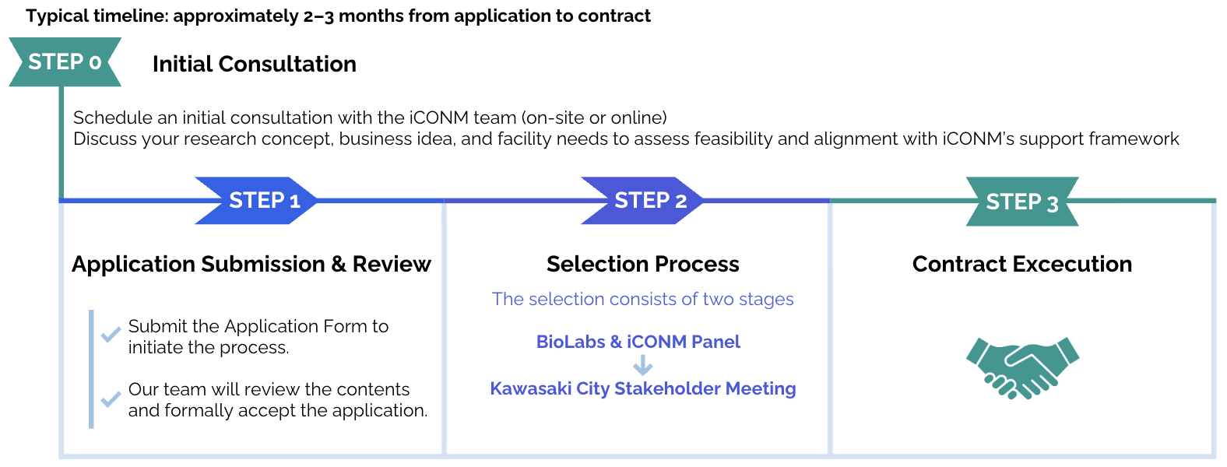The image size is (1227, 467).
Task: Click the down arrow below BioLabs & iCONM Panel
Action: click(642, 365)
